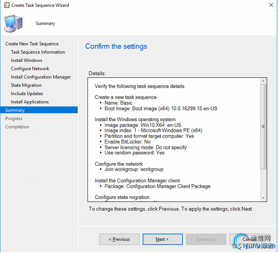Jump to State Migration step
The image size is (278, 253).
[x=26, y=86]
